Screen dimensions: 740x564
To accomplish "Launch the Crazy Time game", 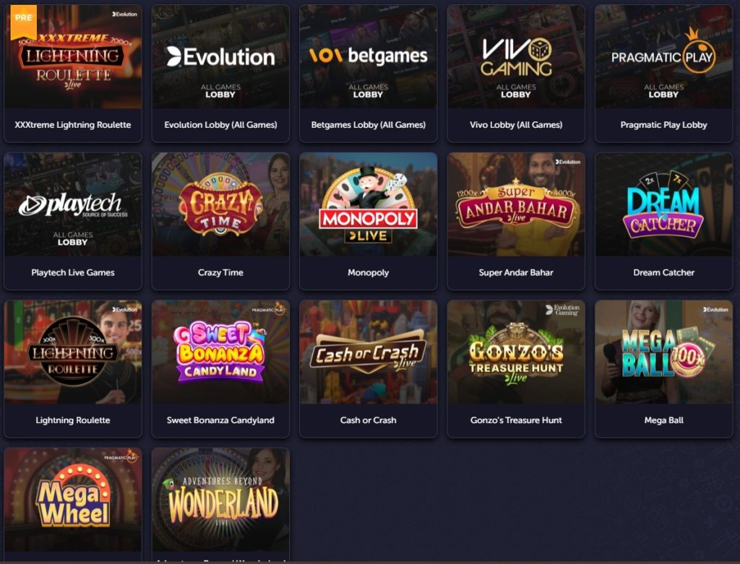I will point(220,221).
